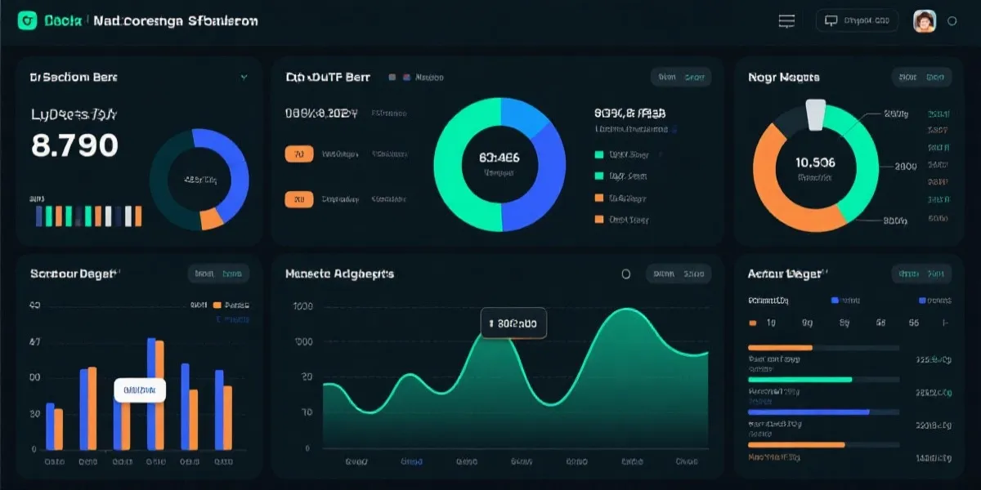
Task: Click the first orange badge labeled 70
Action: pos(298,154)
